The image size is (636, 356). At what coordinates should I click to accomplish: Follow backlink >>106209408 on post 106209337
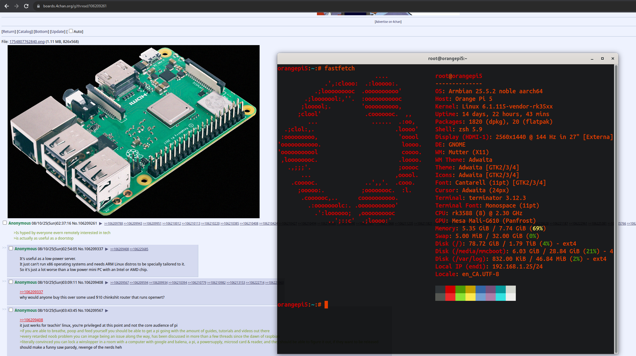tap(120, 249)
